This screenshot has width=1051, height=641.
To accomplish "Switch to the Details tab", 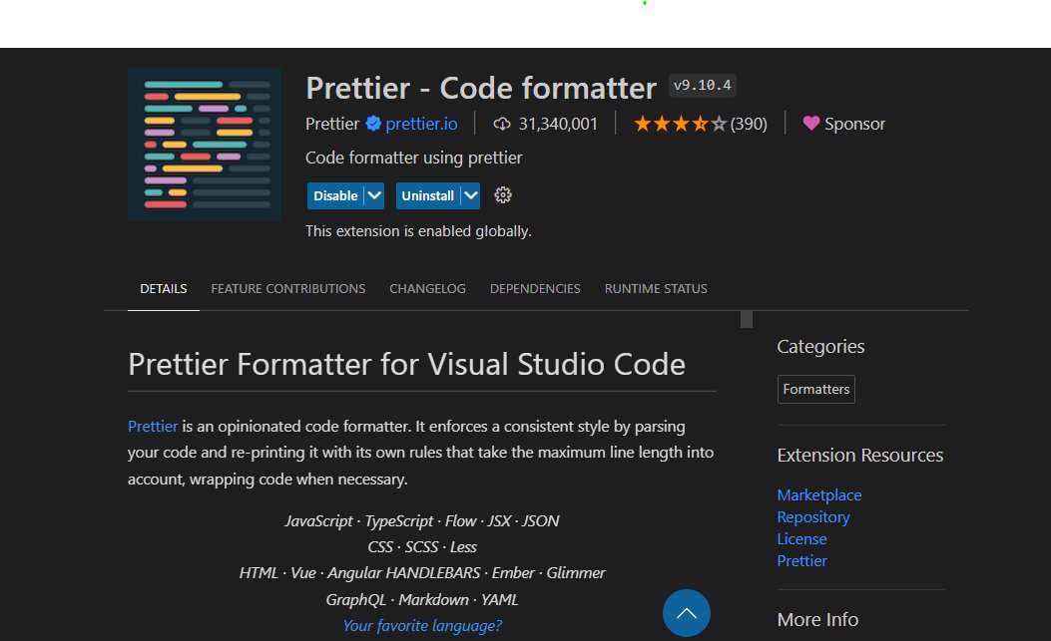I will [x=164, y=289].
